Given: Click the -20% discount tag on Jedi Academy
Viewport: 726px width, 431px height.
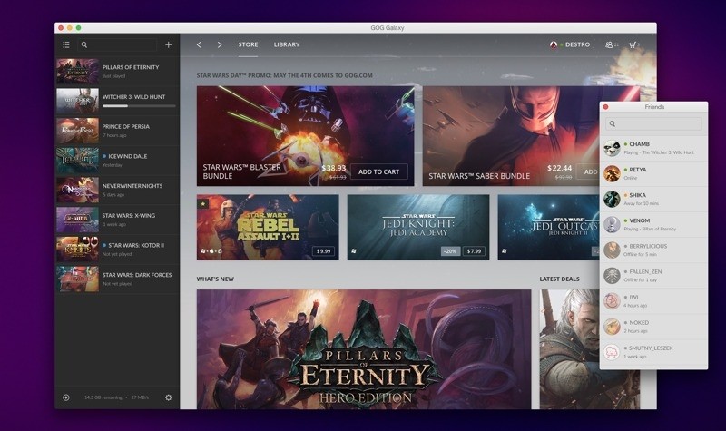Looking at the screenshot, I should point(450,251).
